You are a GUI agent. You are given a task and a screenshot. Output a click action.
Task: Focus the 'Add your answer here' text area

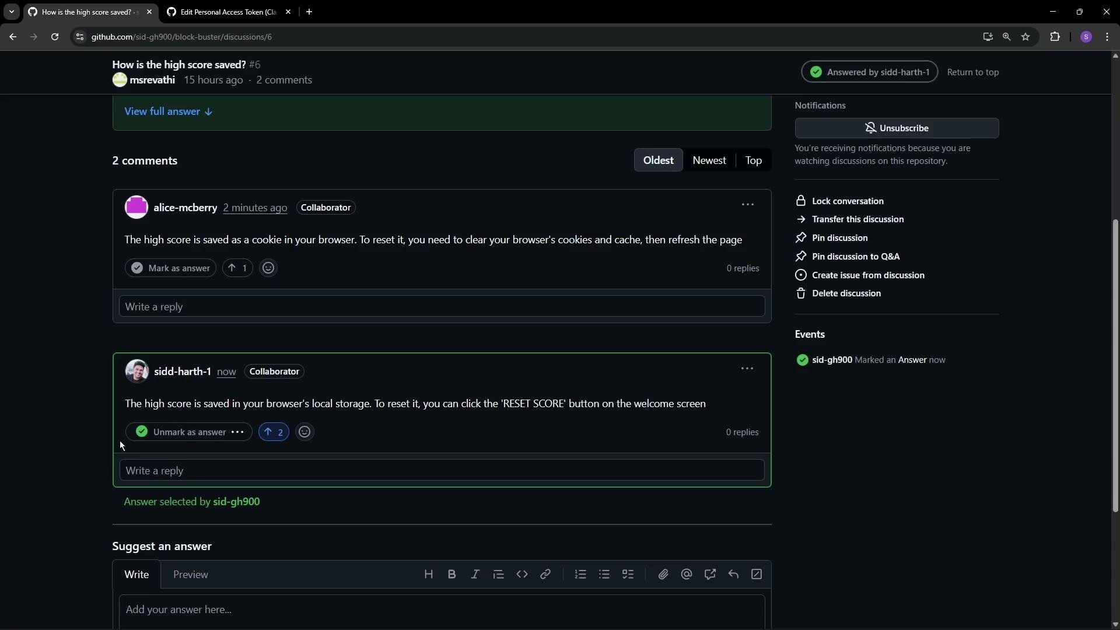(442, 611)
